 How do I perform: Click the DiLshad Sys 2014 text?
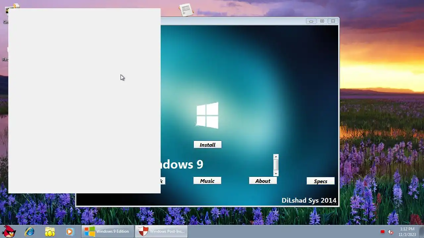pos(309,200)
